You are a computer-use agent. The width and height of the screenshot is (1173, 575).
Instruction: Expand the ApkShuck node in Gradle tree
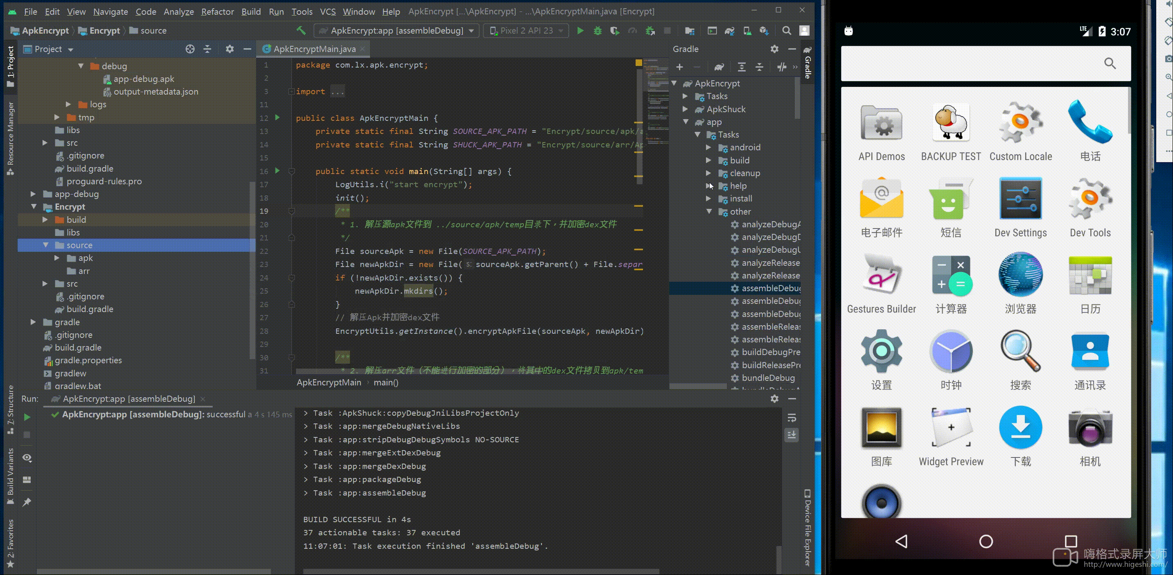[685, 109]
